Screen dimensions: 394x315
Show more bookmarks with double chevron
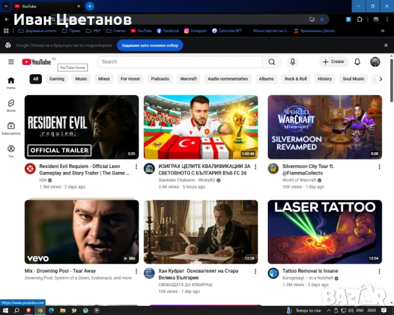click(383, 31)
